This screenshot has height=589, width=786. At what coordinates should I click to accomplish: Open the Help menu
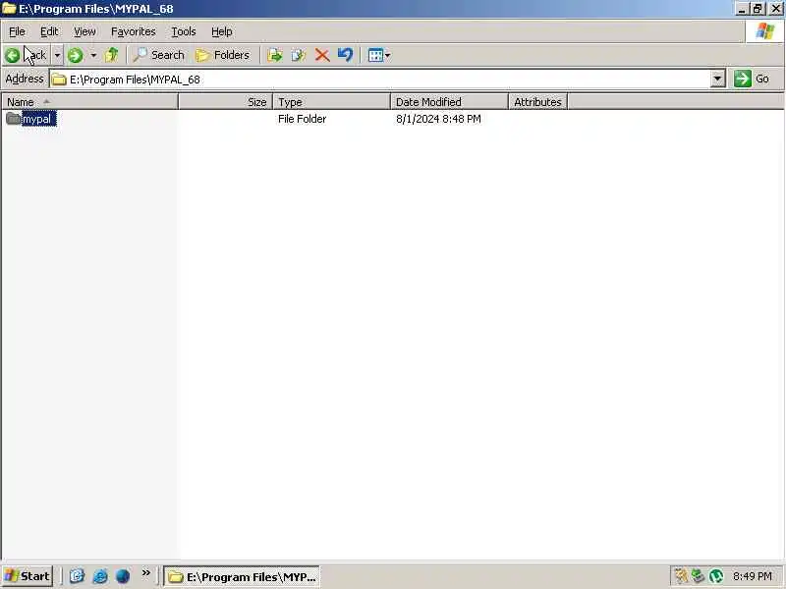[222, 31]
